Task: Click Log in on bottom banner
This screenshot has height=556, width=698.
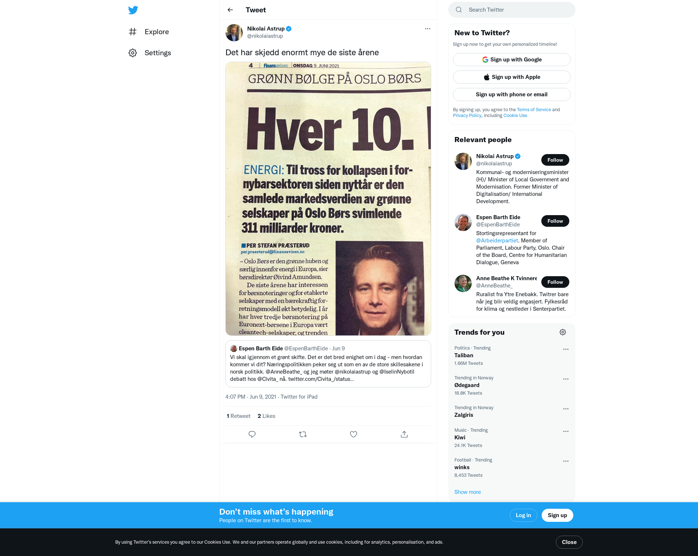Action: [x=523, y=515]
